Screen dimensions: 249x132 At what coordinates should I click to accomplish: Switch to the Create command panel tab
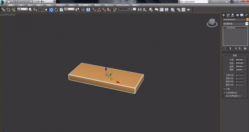tap(224, 15)
